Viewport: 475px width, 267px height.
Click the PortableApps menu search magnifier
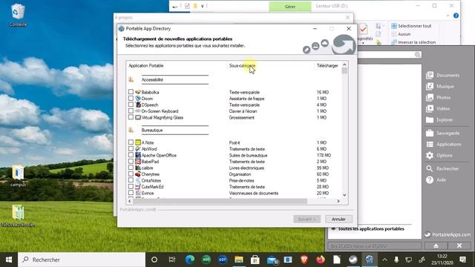pos(417,54)
